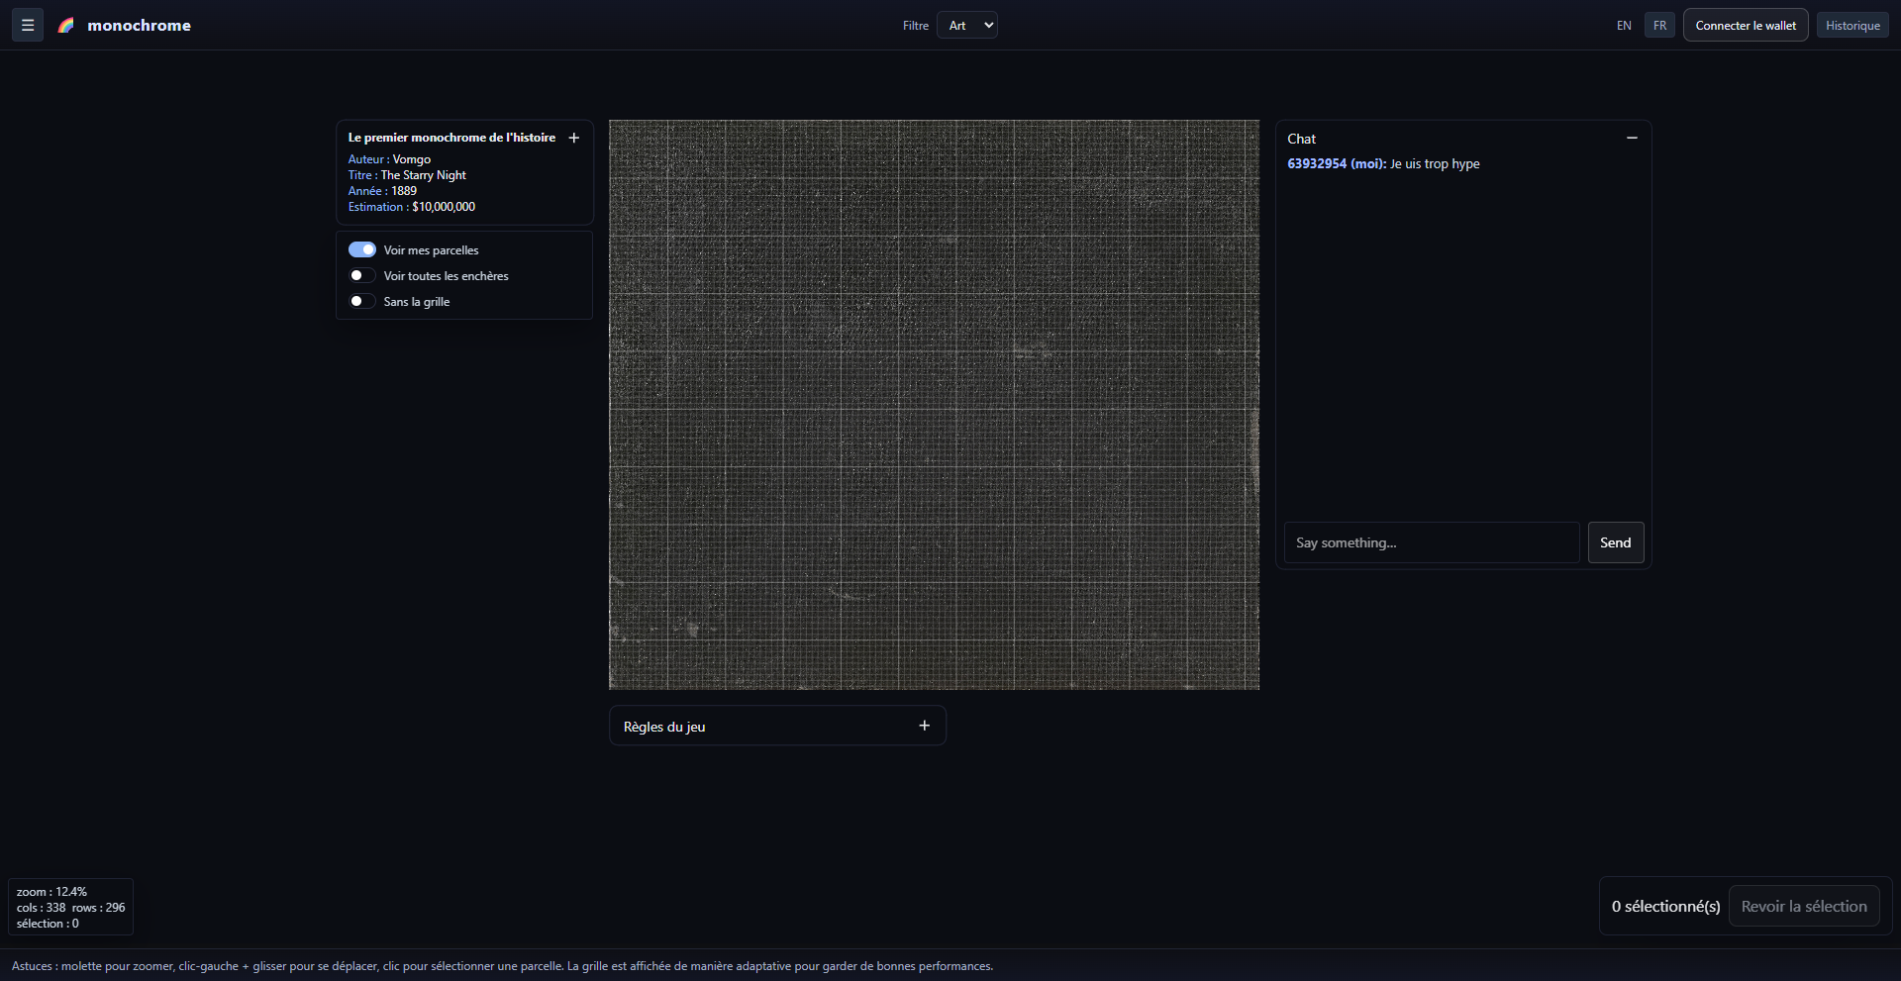Expand the artwork info panel with plus
Viewport: 1901px width, 981px height.
(x=573, y=138)
